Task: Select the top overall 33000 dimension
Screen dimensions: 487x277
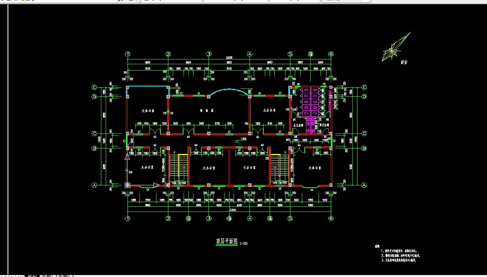Action: pyautogui.click(x=229, y=58)
